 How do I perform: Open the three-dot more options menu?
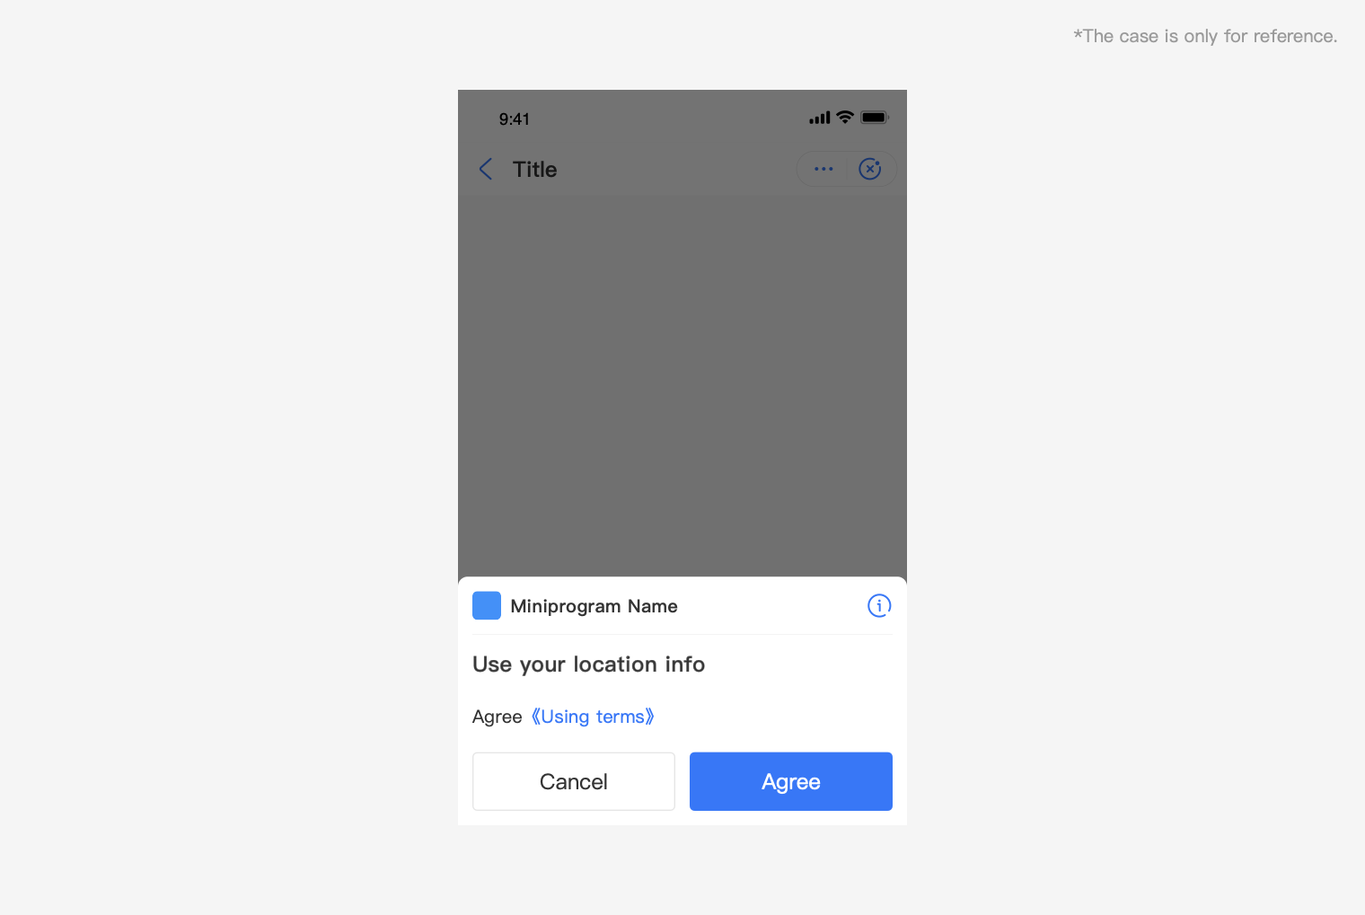tap(823, 169)
